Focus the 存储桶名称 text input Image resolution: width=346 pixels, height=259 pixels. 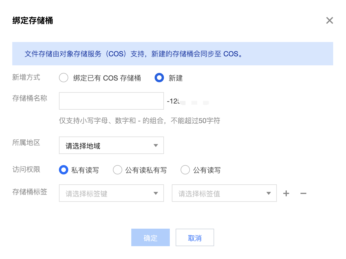[111, 101]
